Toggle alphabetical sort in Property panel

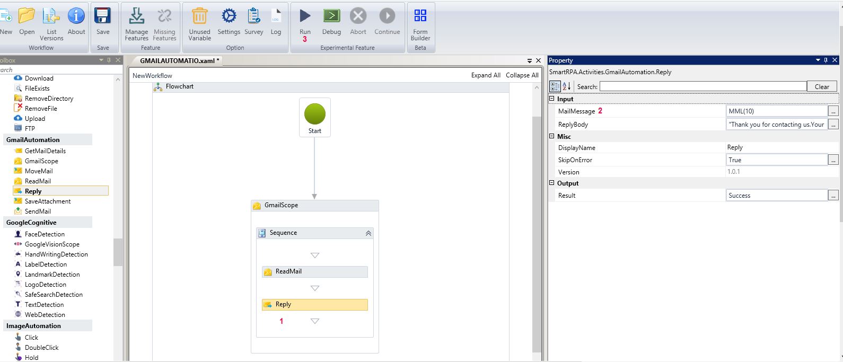click(566, 86)
